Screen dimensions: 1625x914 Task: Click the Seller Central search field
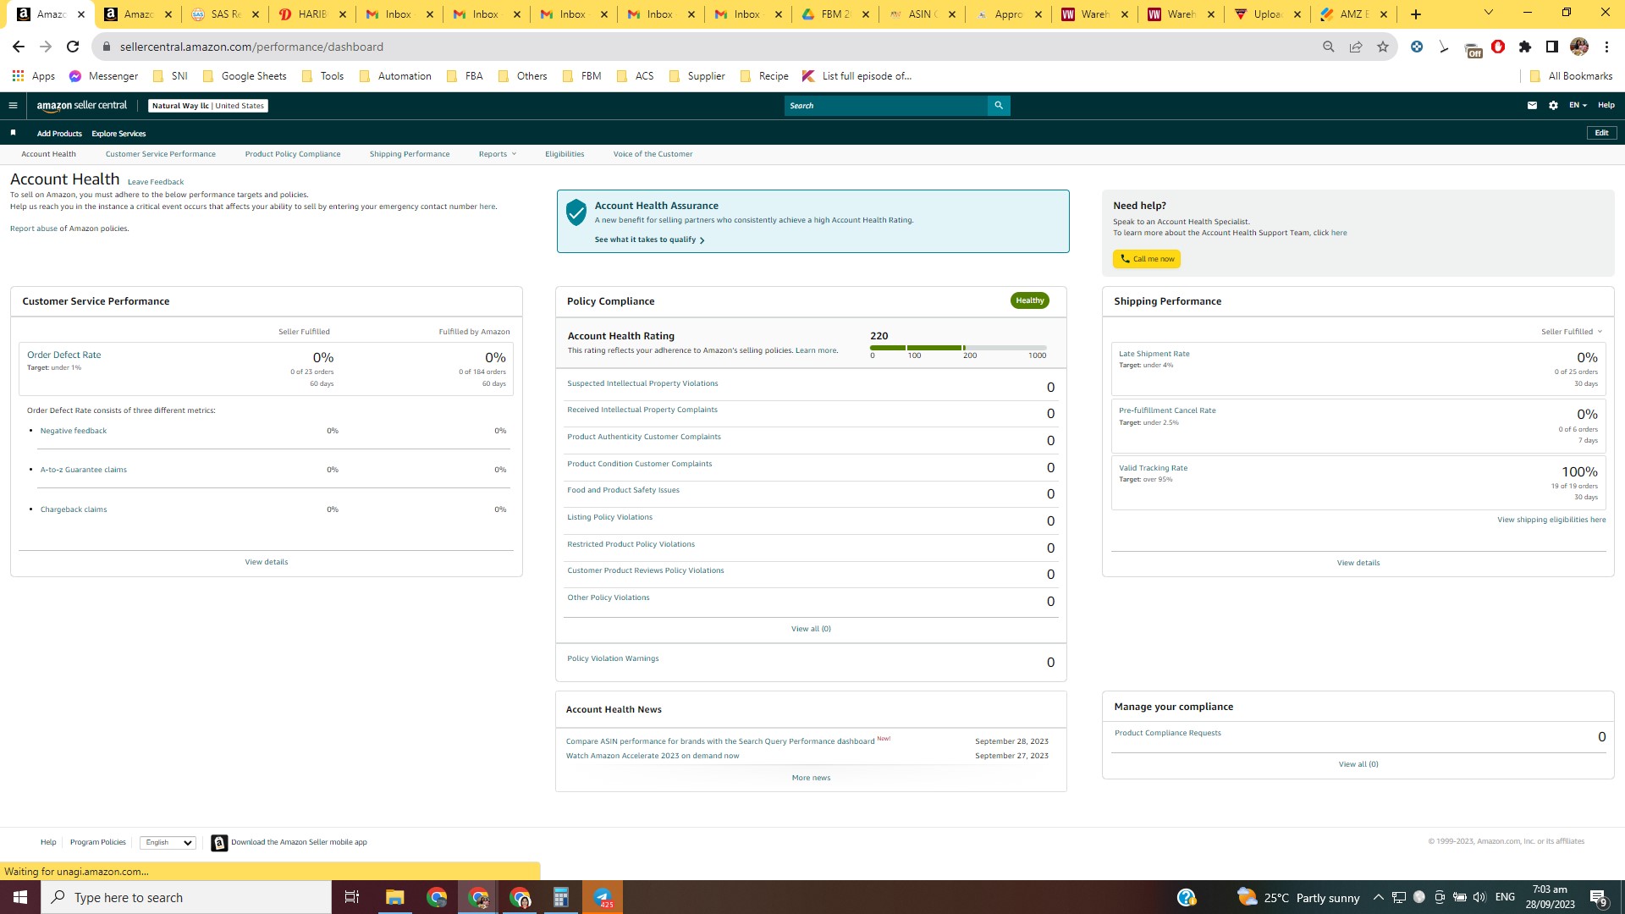tap(886, 106)
